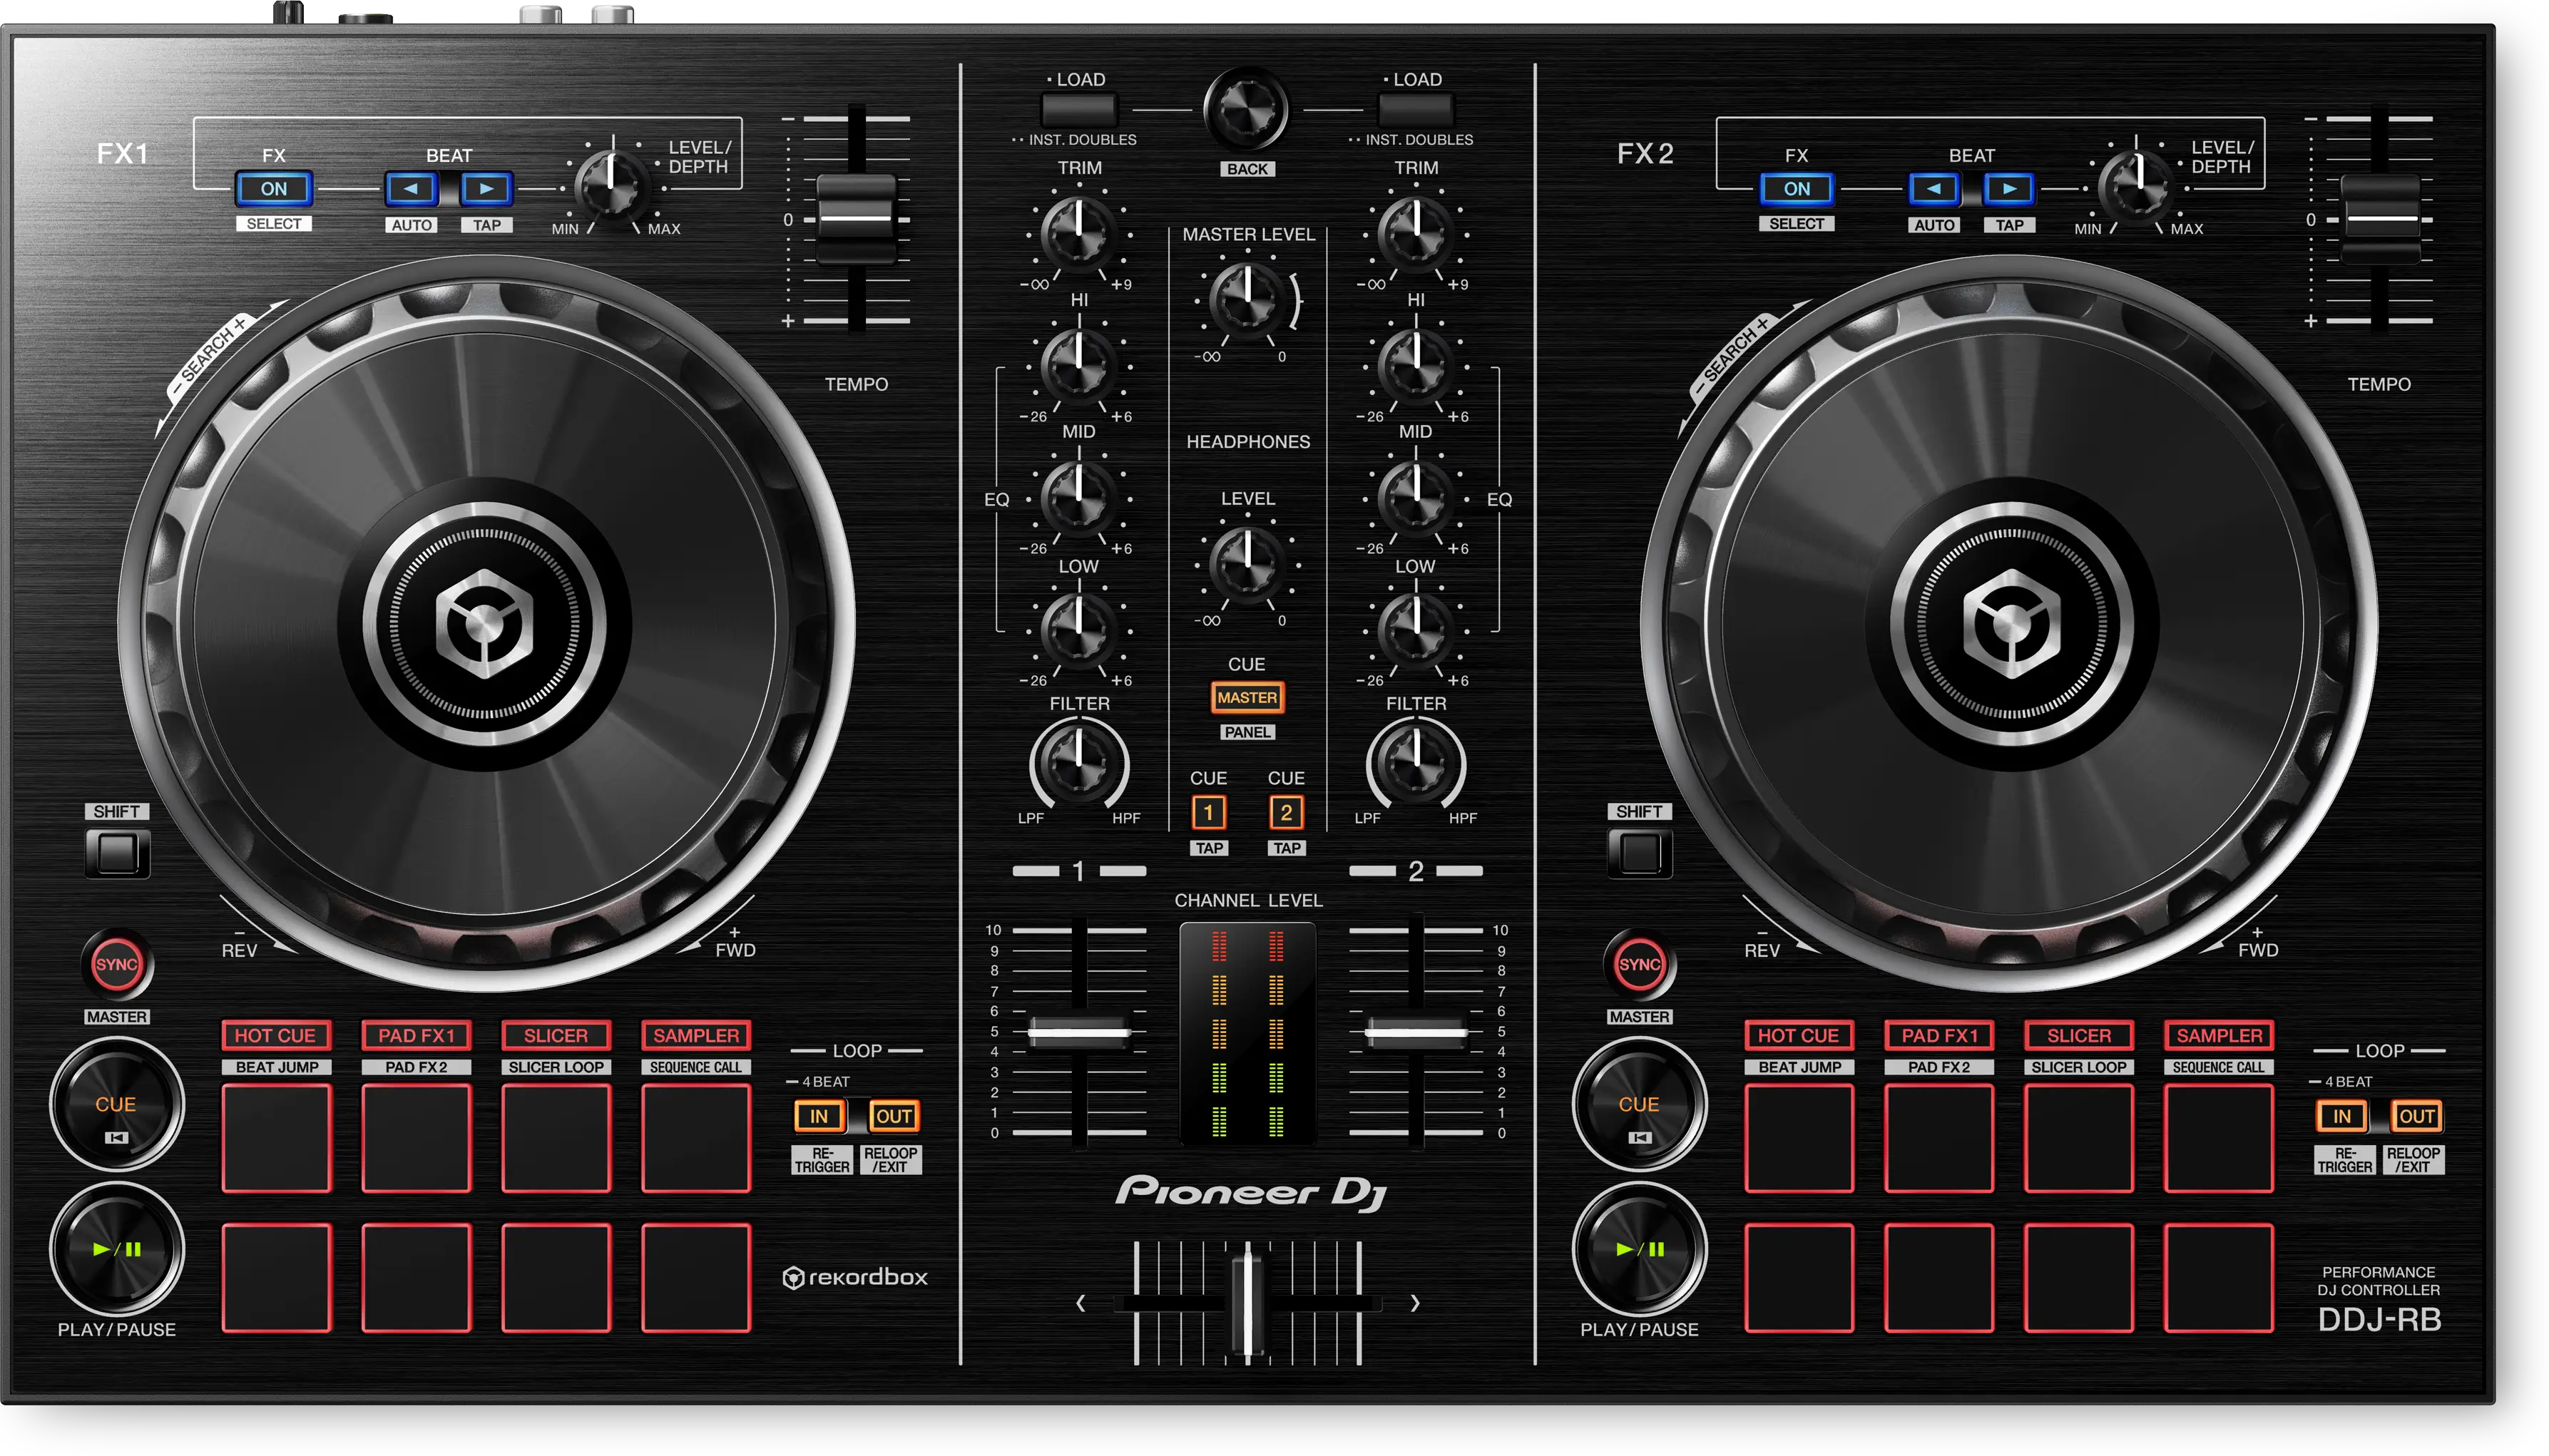Viewport: 2549px width, 1456px height.
Task: Tap the left deck pad under SAMPLER
Action: (696, 1139)
